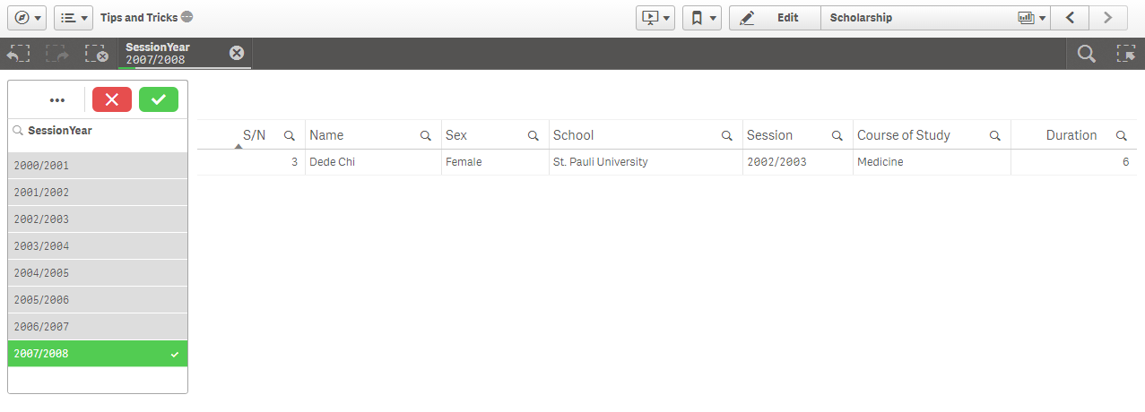1145x412 pixels.
Task: Open the global list menu dropdown
Action: pos(73,17)
